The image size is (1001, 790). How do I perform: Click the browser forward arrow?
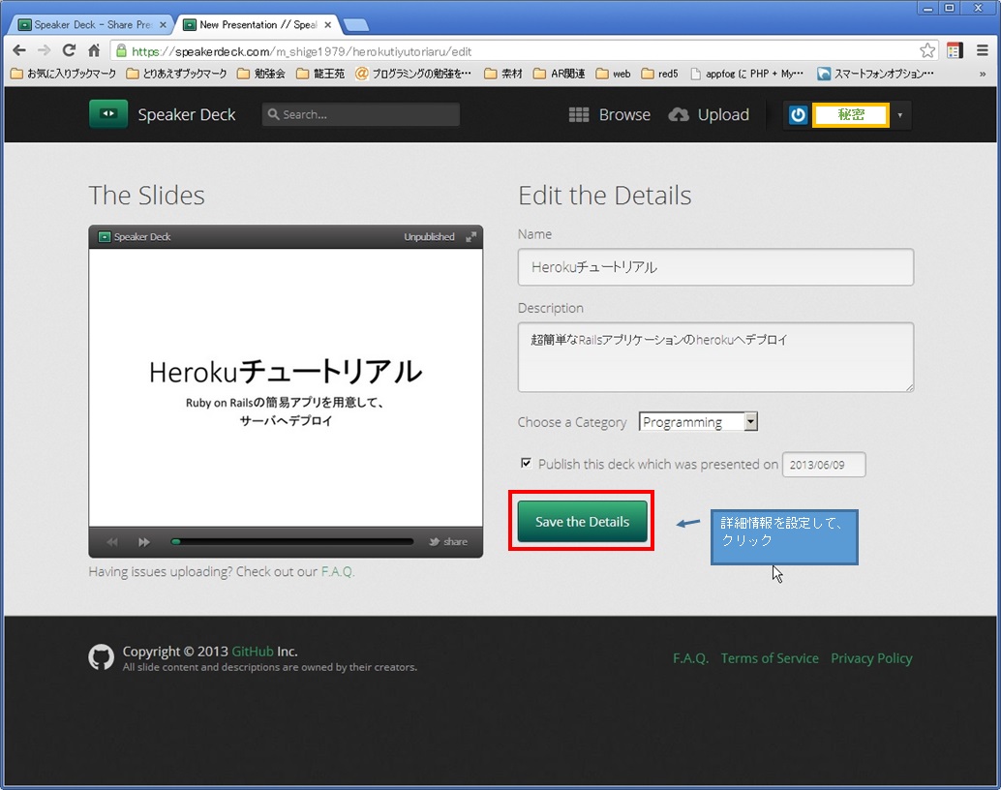(x=44, y=50)
